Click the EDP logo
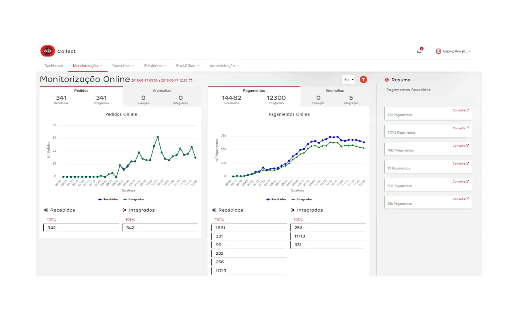Image resolution: width=518 pixels, height=311 pixels. [x=47, y=51]
